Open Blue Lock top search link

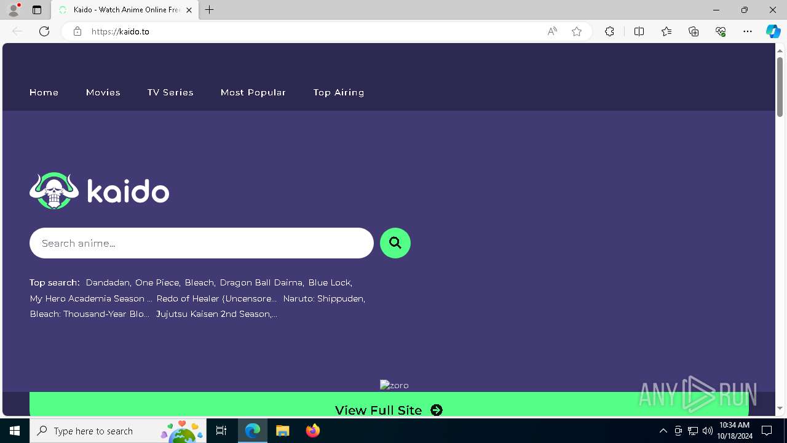pyautogui.click(x=330, y=282)
